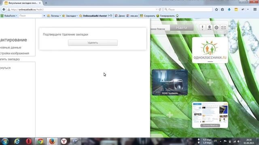259x145 pixels.
Task: Select the Денис identity in RoboForm bar
Action: tap(120, 16)
